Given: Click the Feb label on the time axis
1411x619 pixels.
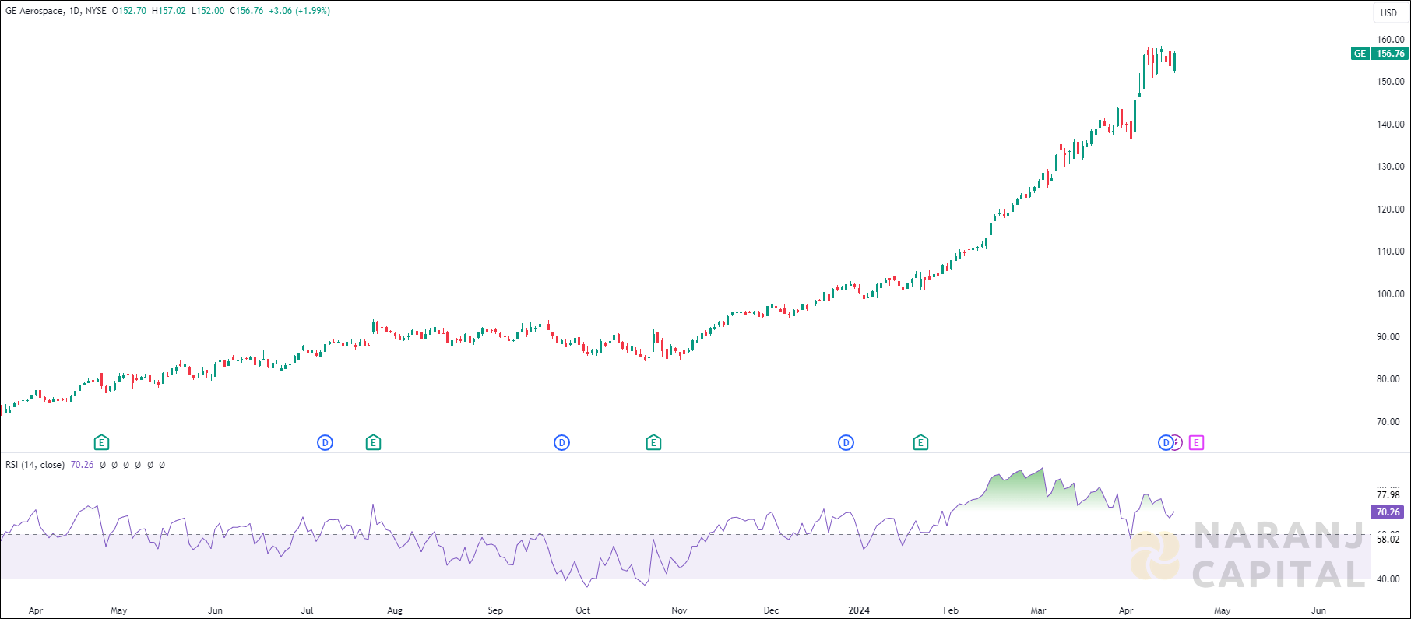Looking at the screenshot, I should click(x=951, y=610).
